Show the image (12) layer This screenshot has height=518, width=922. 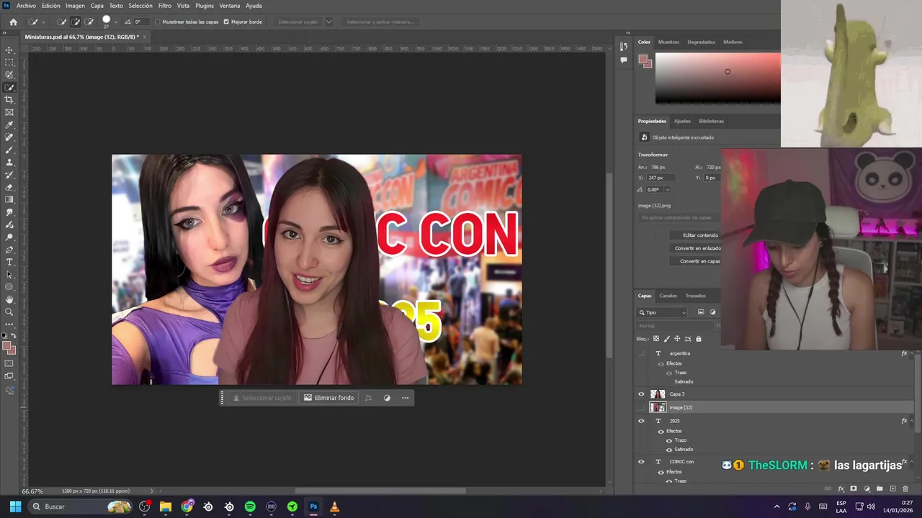(641, 407)
